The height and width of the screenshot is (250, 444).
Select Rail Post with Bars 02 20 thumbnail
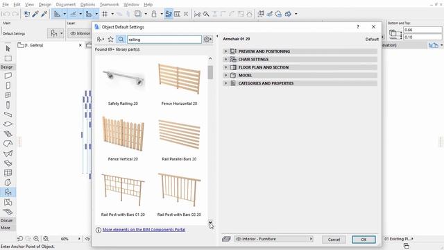coord(179,190)
